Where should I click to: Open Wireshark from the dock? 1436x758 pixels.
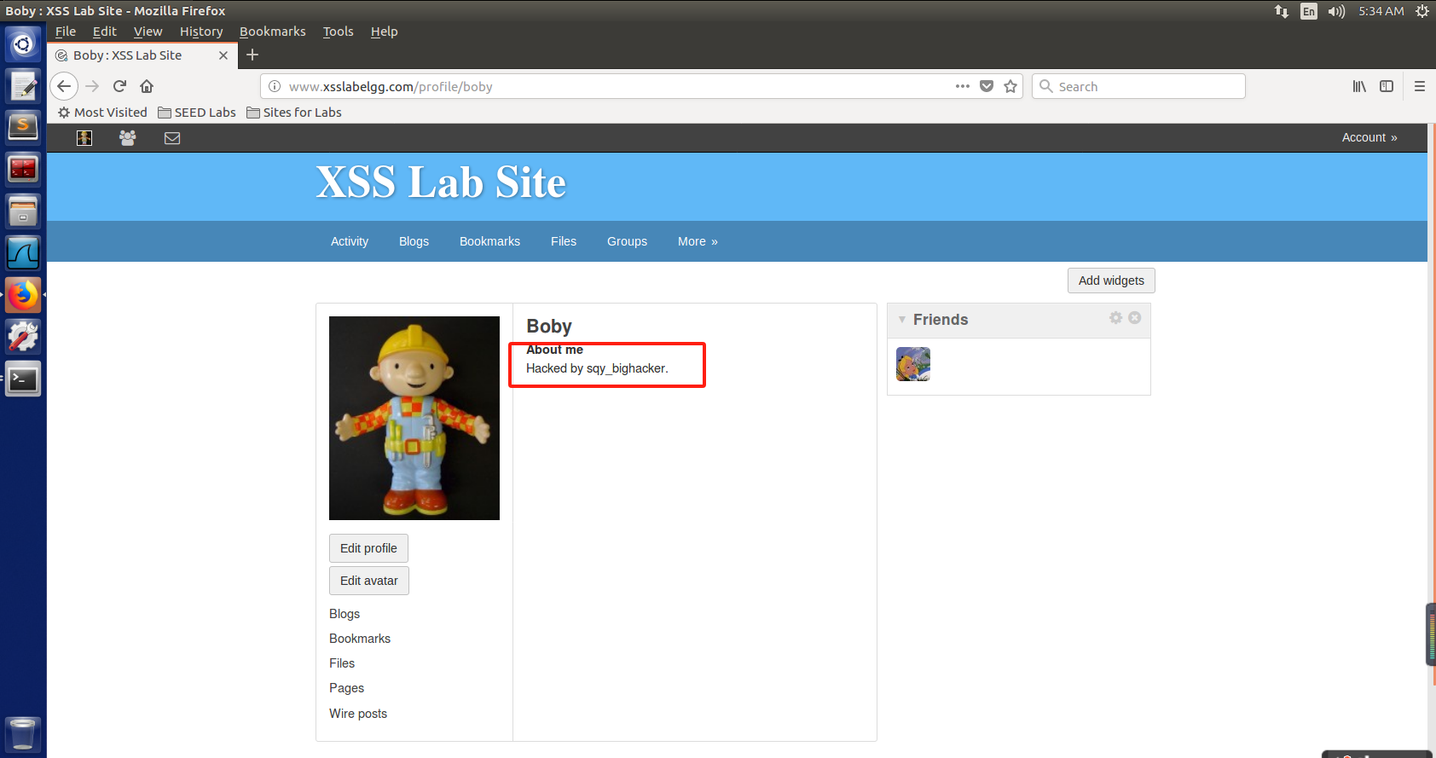pyautogui.click(x=23, y=253)
